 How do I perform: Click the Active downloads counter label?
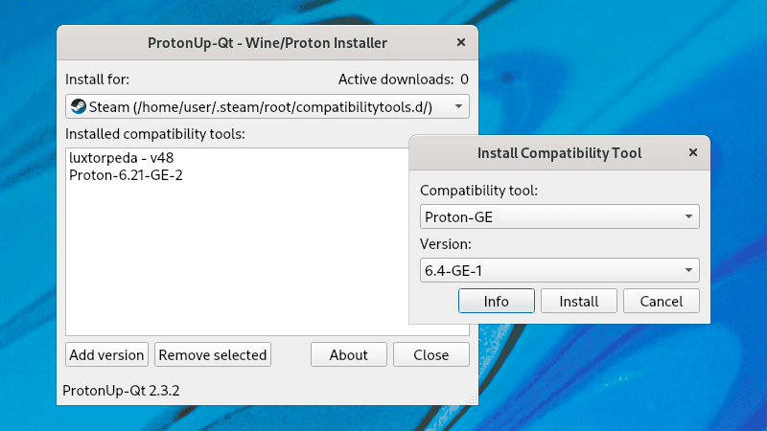point(404,79)
